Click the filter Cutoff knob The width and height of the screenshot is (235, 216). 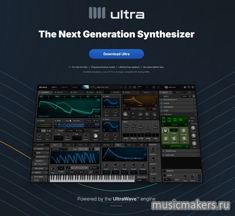point(125,114)
